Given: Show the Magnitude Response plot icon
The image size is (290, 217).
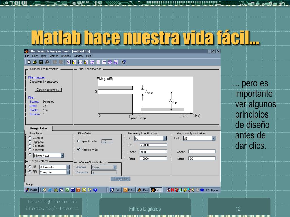Looking at the screenshot, I should coord(74,62).
